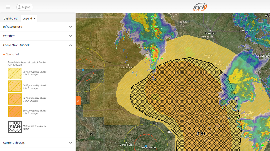Click the indji Watch logo
Image resolution: width=270 pixels, height=151 pixels.
tap(200, 7)
